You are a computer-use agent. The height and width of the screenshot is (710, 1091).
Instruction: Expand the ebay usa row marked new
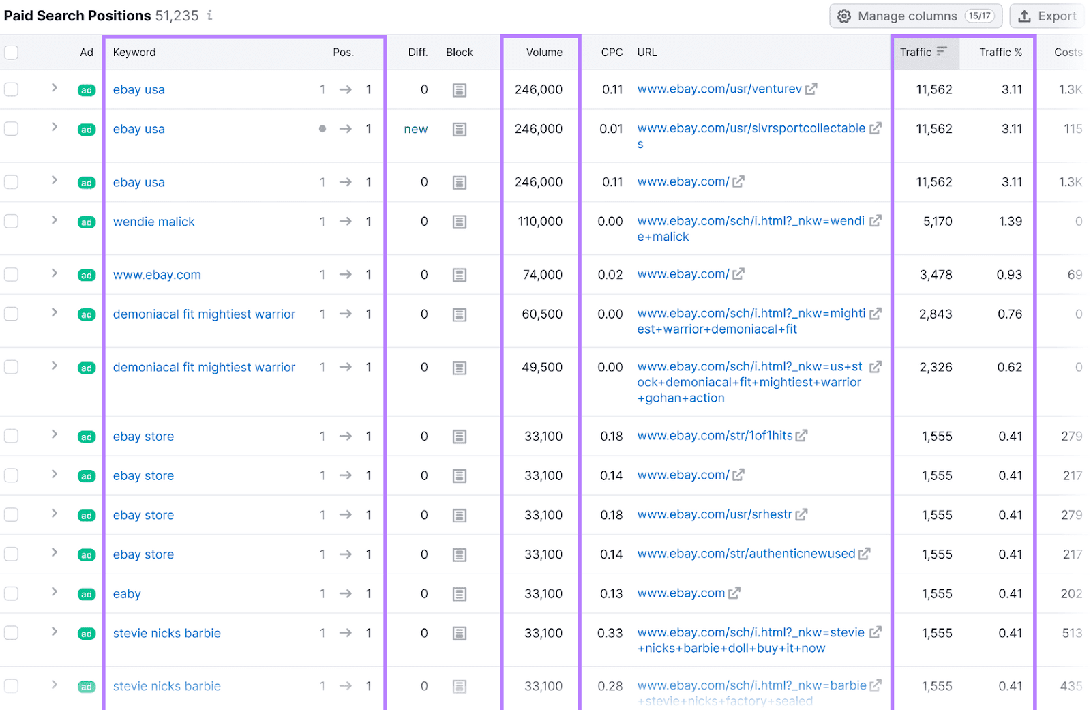[x=55, y=128]
